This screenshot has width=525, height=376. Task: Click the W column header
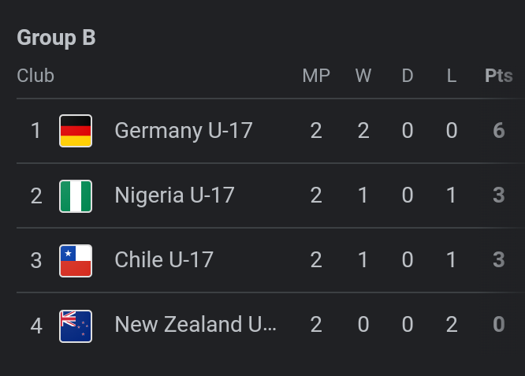click(x=363, y=76)
